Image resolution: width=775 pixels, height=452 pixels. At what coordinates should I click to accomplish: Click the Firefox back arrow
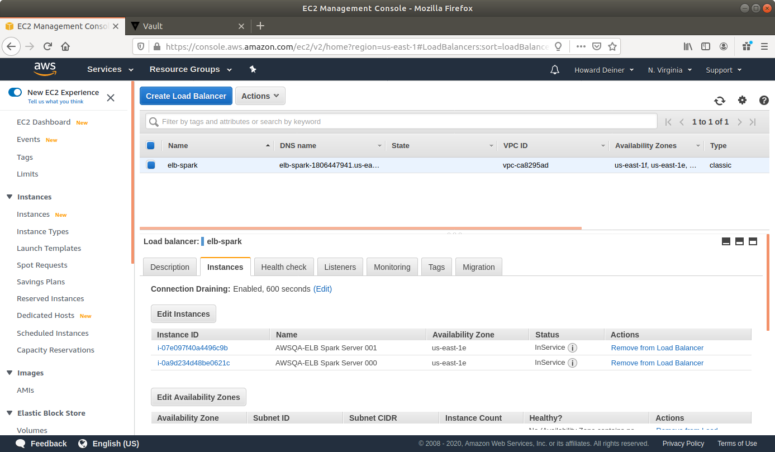pyautogui.click(x=12, y=46)
